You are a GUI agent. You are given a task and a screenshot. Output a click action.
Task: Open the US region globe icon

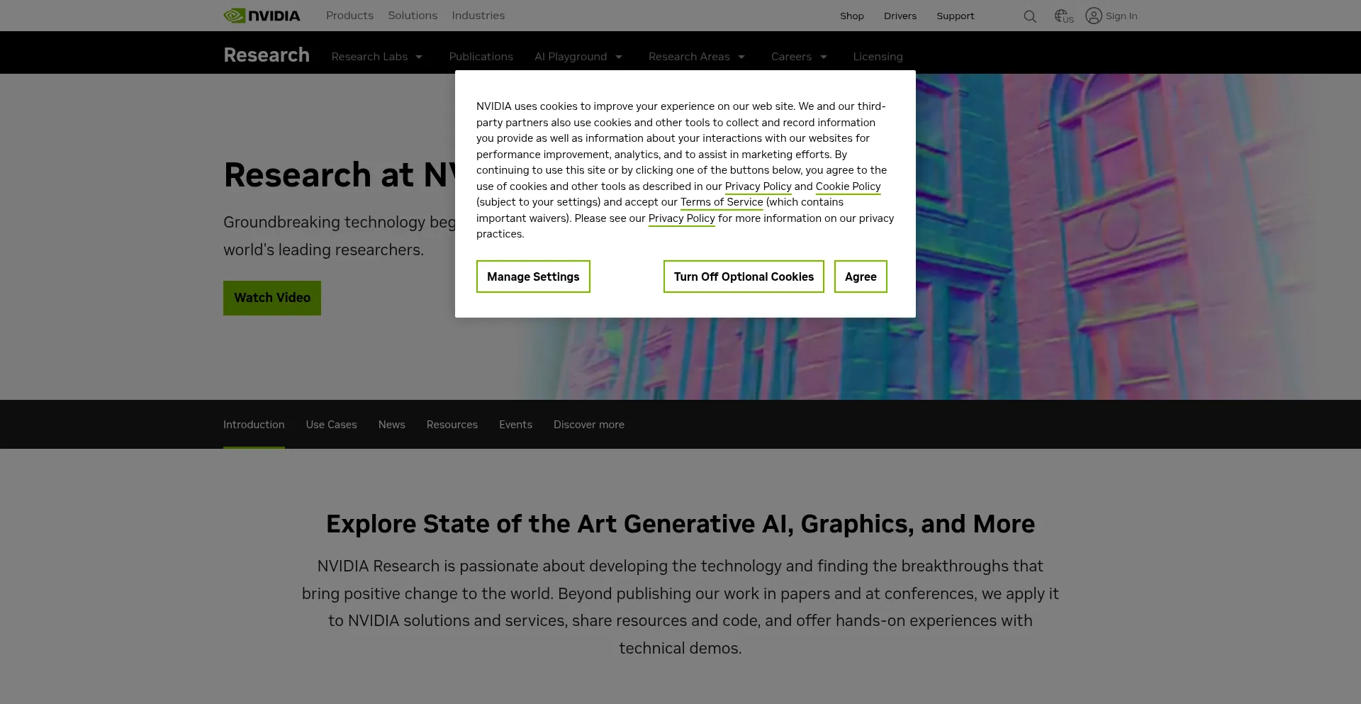tap(1063, 16)
